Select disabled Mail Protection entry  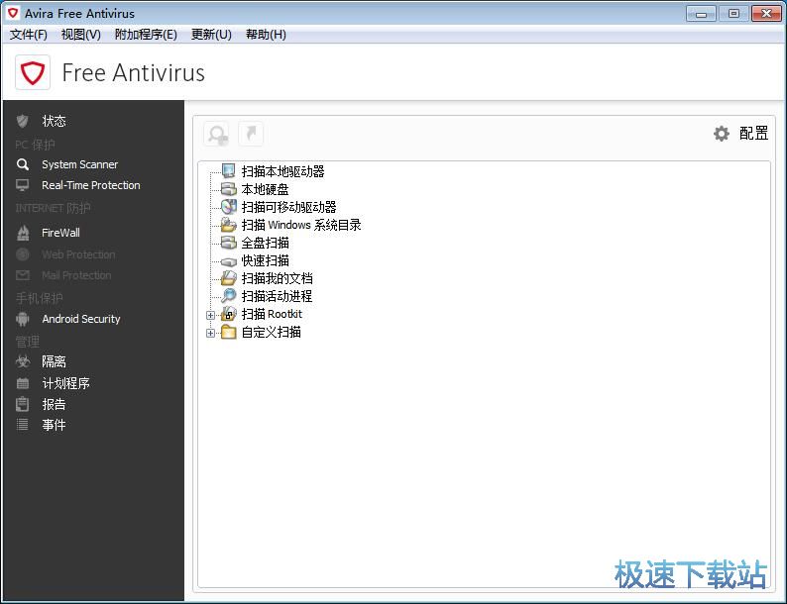[76, 275]
